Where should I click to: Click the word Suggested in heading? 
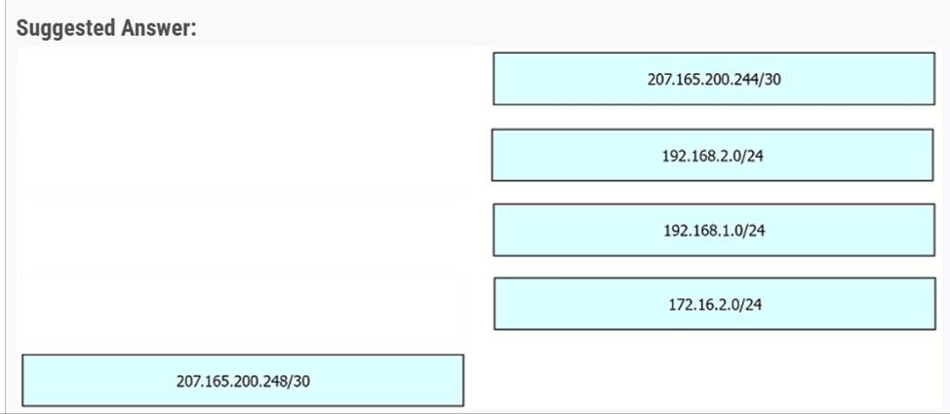(66, 28)
